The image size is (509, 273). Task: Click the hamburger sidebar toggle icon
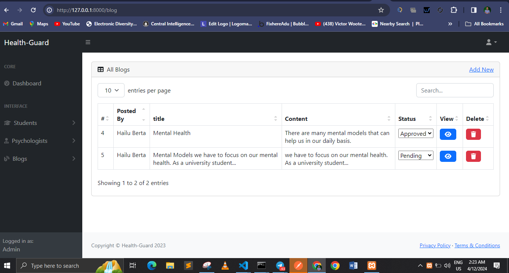pos(88,42)
